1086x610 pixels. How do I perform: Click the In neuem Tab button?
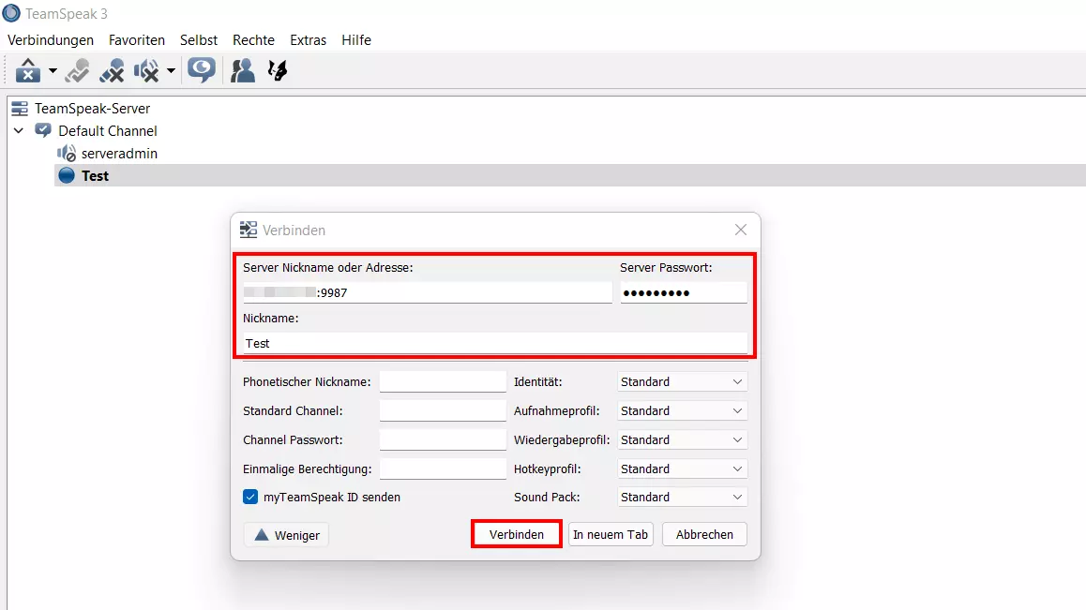[611, 534]
